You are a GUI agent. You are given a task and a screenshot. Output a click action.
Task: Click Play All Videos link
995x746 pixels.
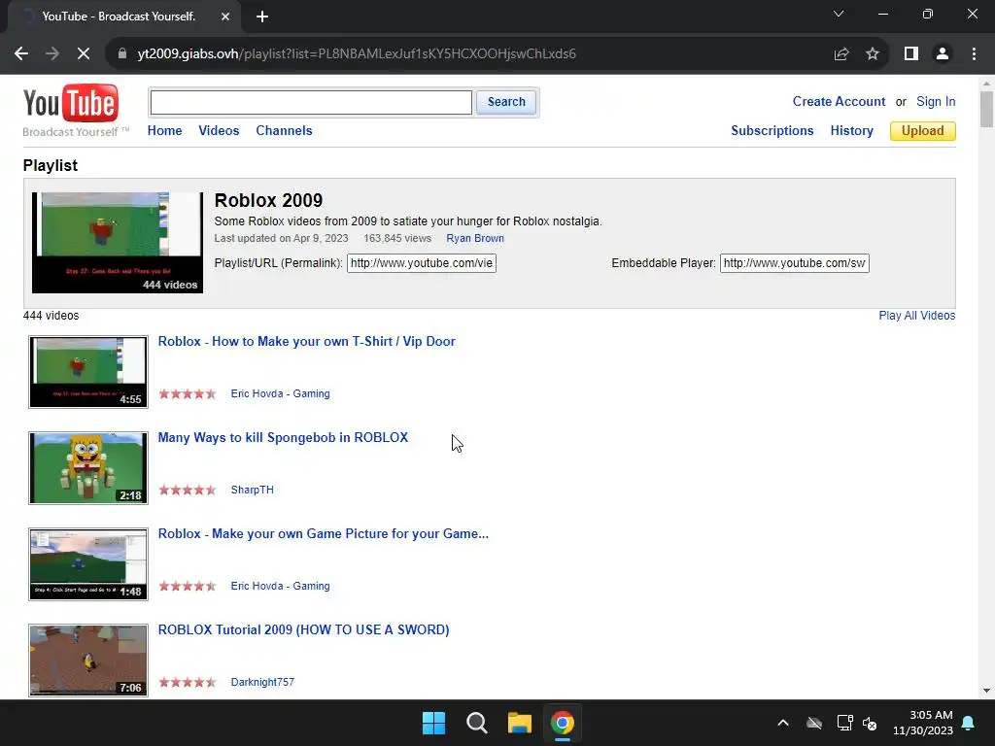(x=917, y=316)
